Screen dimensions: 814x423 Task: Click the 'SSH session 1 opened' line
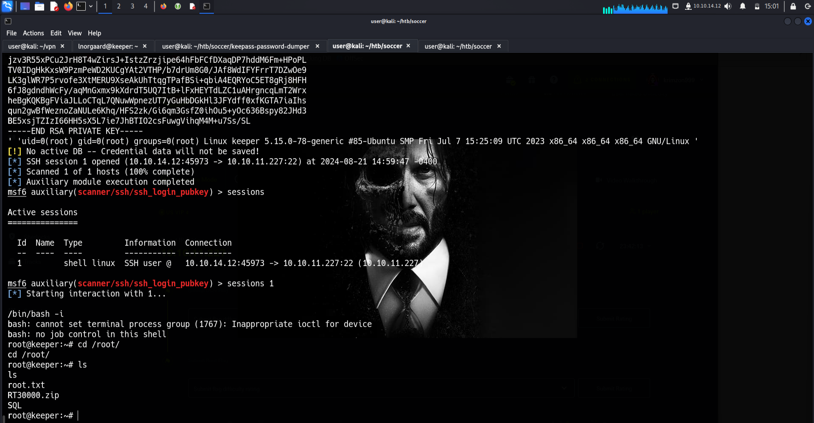point(222,162)
